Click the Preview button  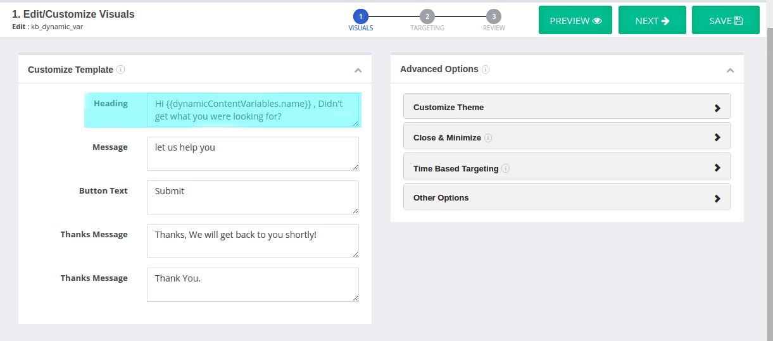575,20
